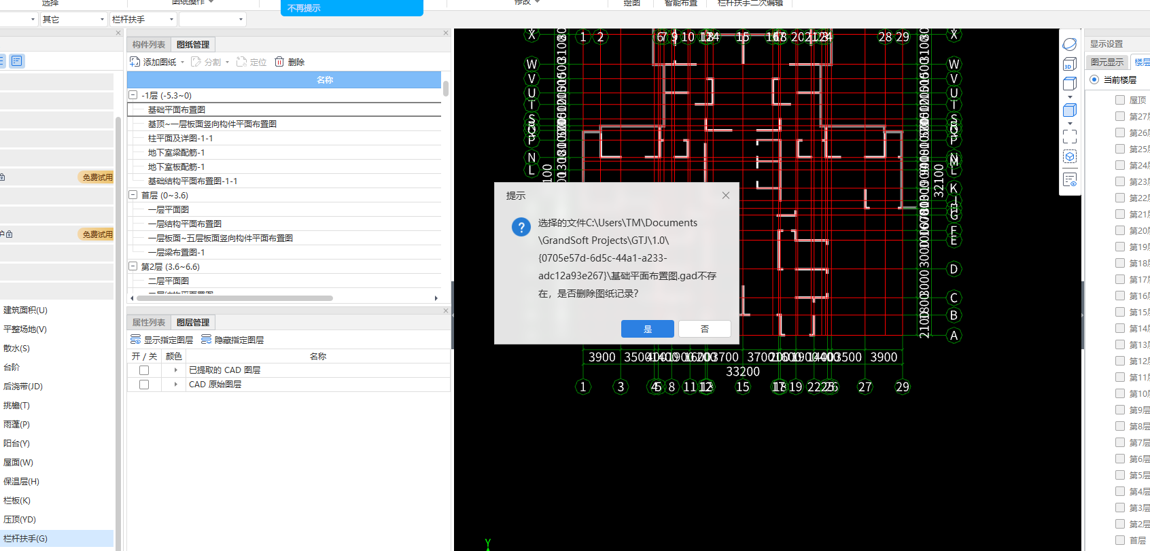Viewport: 1150px width, 551px height.
Task: Collapse the 第2层 (3.6~6.6) tree node
Action: [x=133, y=266]
